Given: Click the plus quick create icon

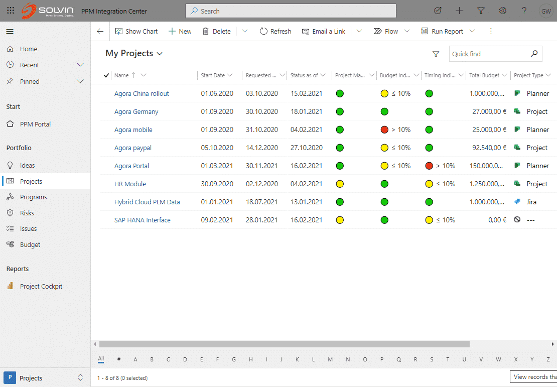Looking at the screenshot, I should click(459, 11).
